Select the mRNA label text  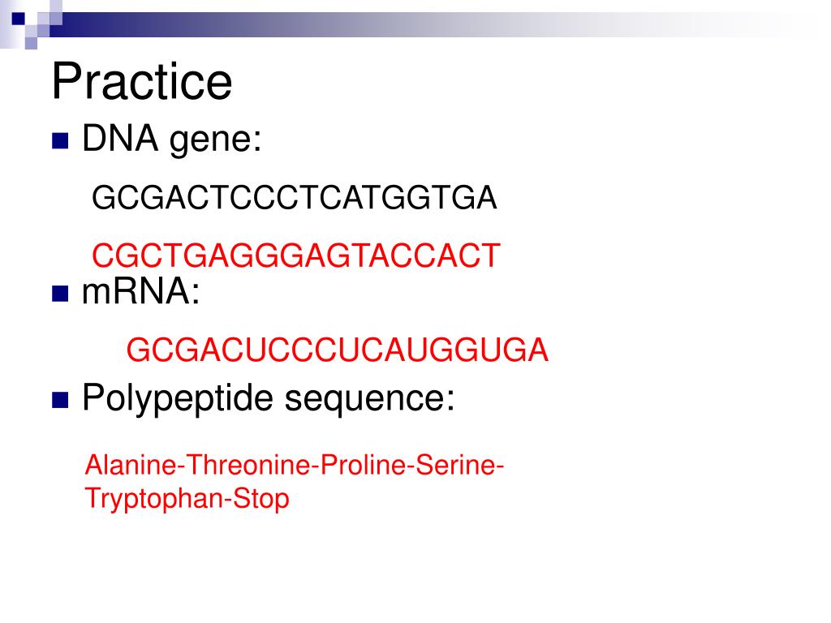[x=141, y=291]
